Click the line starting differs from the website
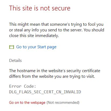This screenshot has height=111, width=111. pyautogui.click(x=52, y=76)
